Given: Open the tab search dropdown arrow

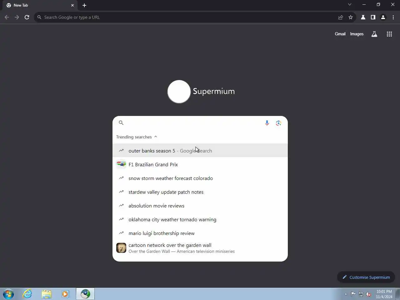Looking at the screenshot, I should coord(350,4).
